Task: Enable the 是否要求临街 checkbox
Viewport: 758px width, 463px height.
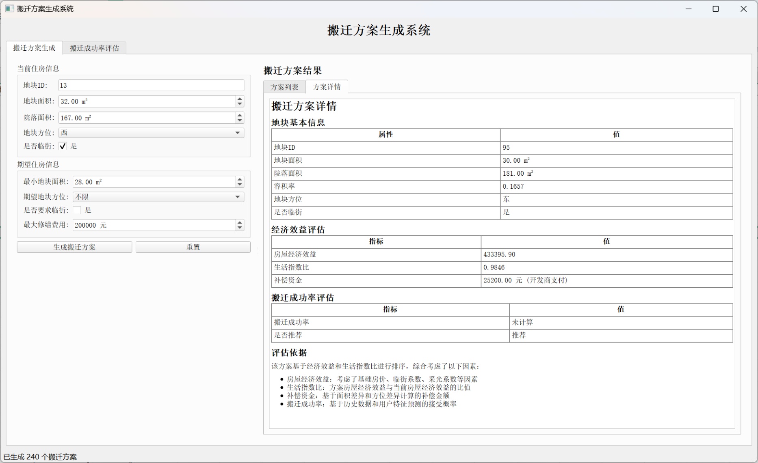Action: 77,210
